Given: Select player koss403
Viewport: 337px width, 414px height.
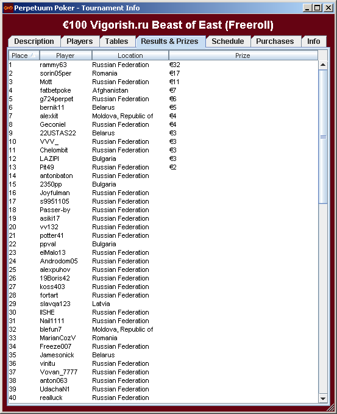Looking at the screenshot, I should (x=52, y=287).
